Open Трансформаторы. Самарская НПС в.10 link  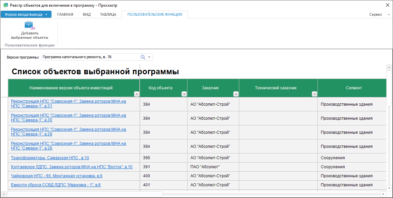50,158
